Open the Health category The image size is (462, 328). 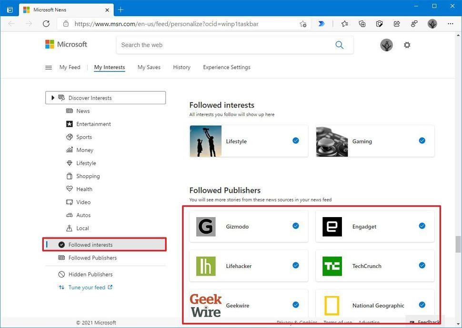tap(85, 189)
